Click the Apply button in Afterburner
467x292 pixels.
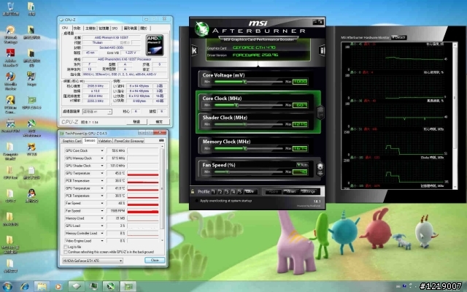click(274, 191)
